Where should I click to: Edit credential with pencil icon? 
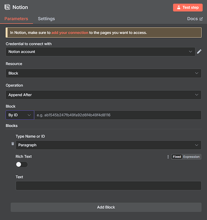coord(199,51)
